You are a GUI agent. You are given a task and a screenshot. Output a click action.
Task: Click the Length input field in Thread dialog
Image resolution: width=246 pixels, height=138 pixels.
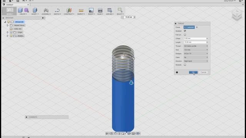pyautogui.click(x=195, y=42)
